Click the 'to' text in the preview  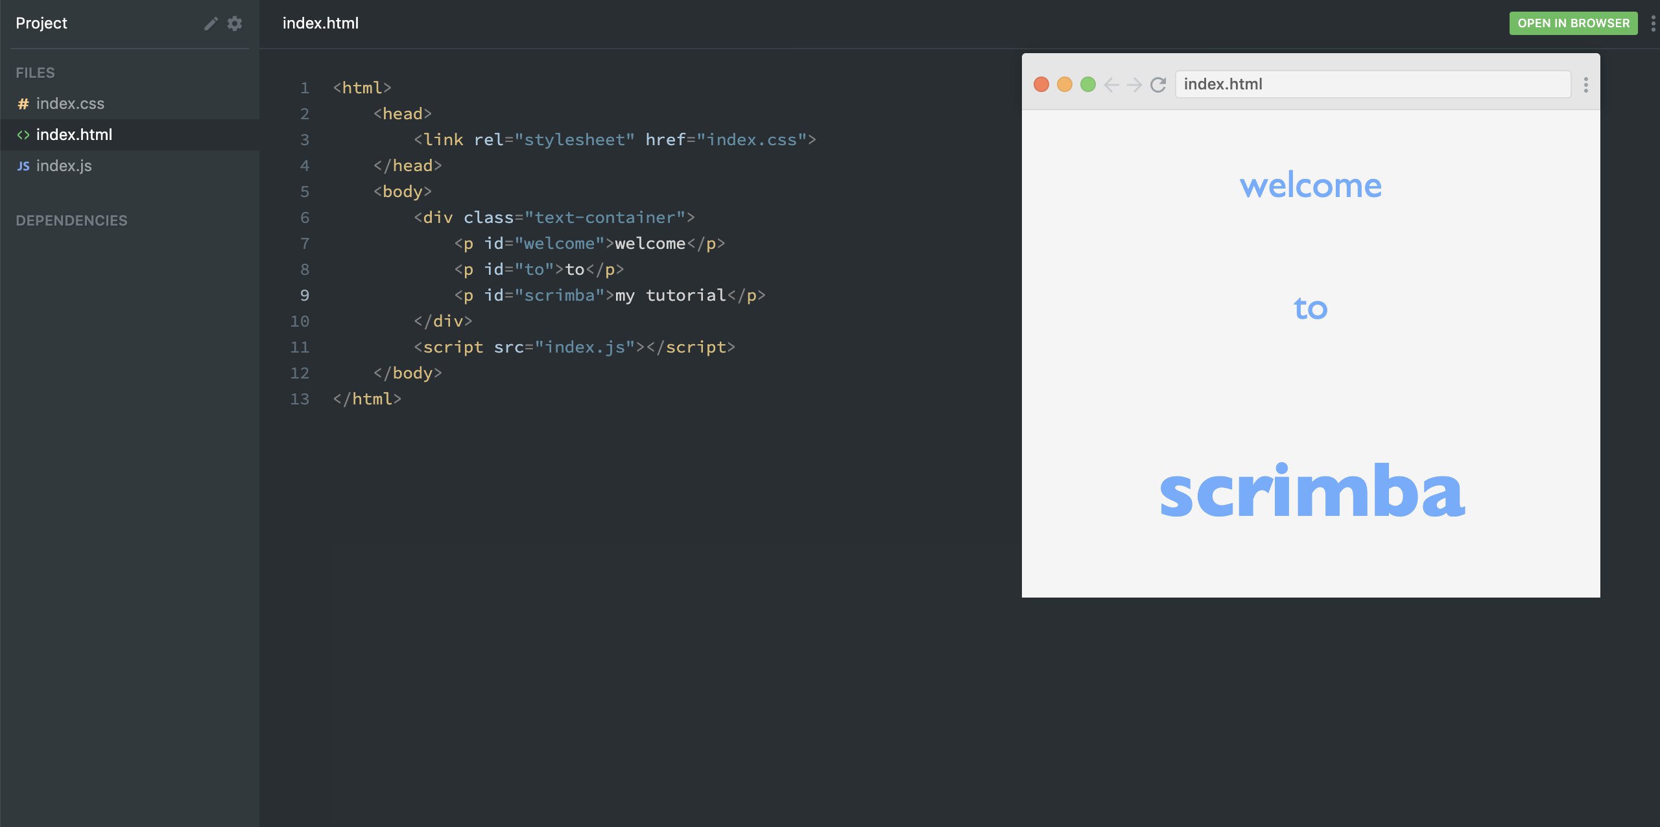[1310, 308]
